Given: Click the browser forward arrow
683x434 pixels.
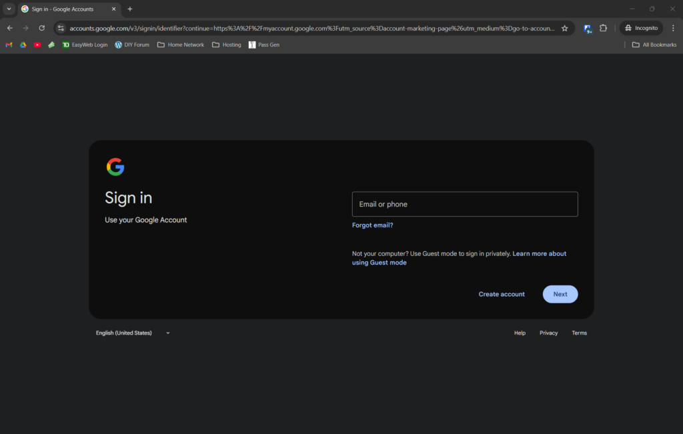Looking at the screenshot, I should (26, 28).
